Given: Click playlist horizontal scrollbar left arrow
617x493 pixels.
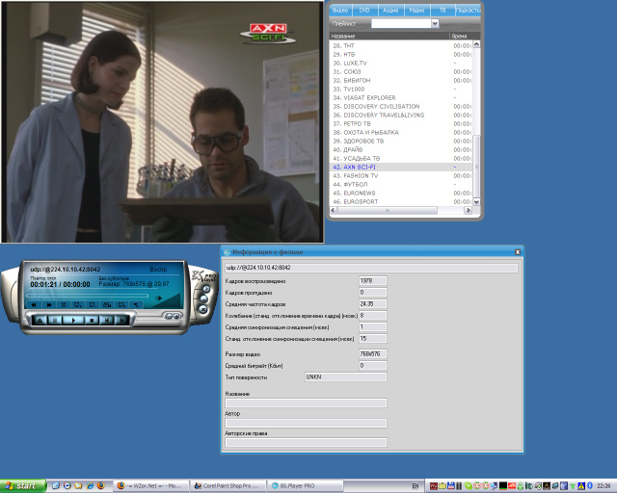Looking at the screenshot, I should point(334,210).
